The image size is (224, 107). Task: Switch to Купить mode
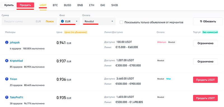9,5
